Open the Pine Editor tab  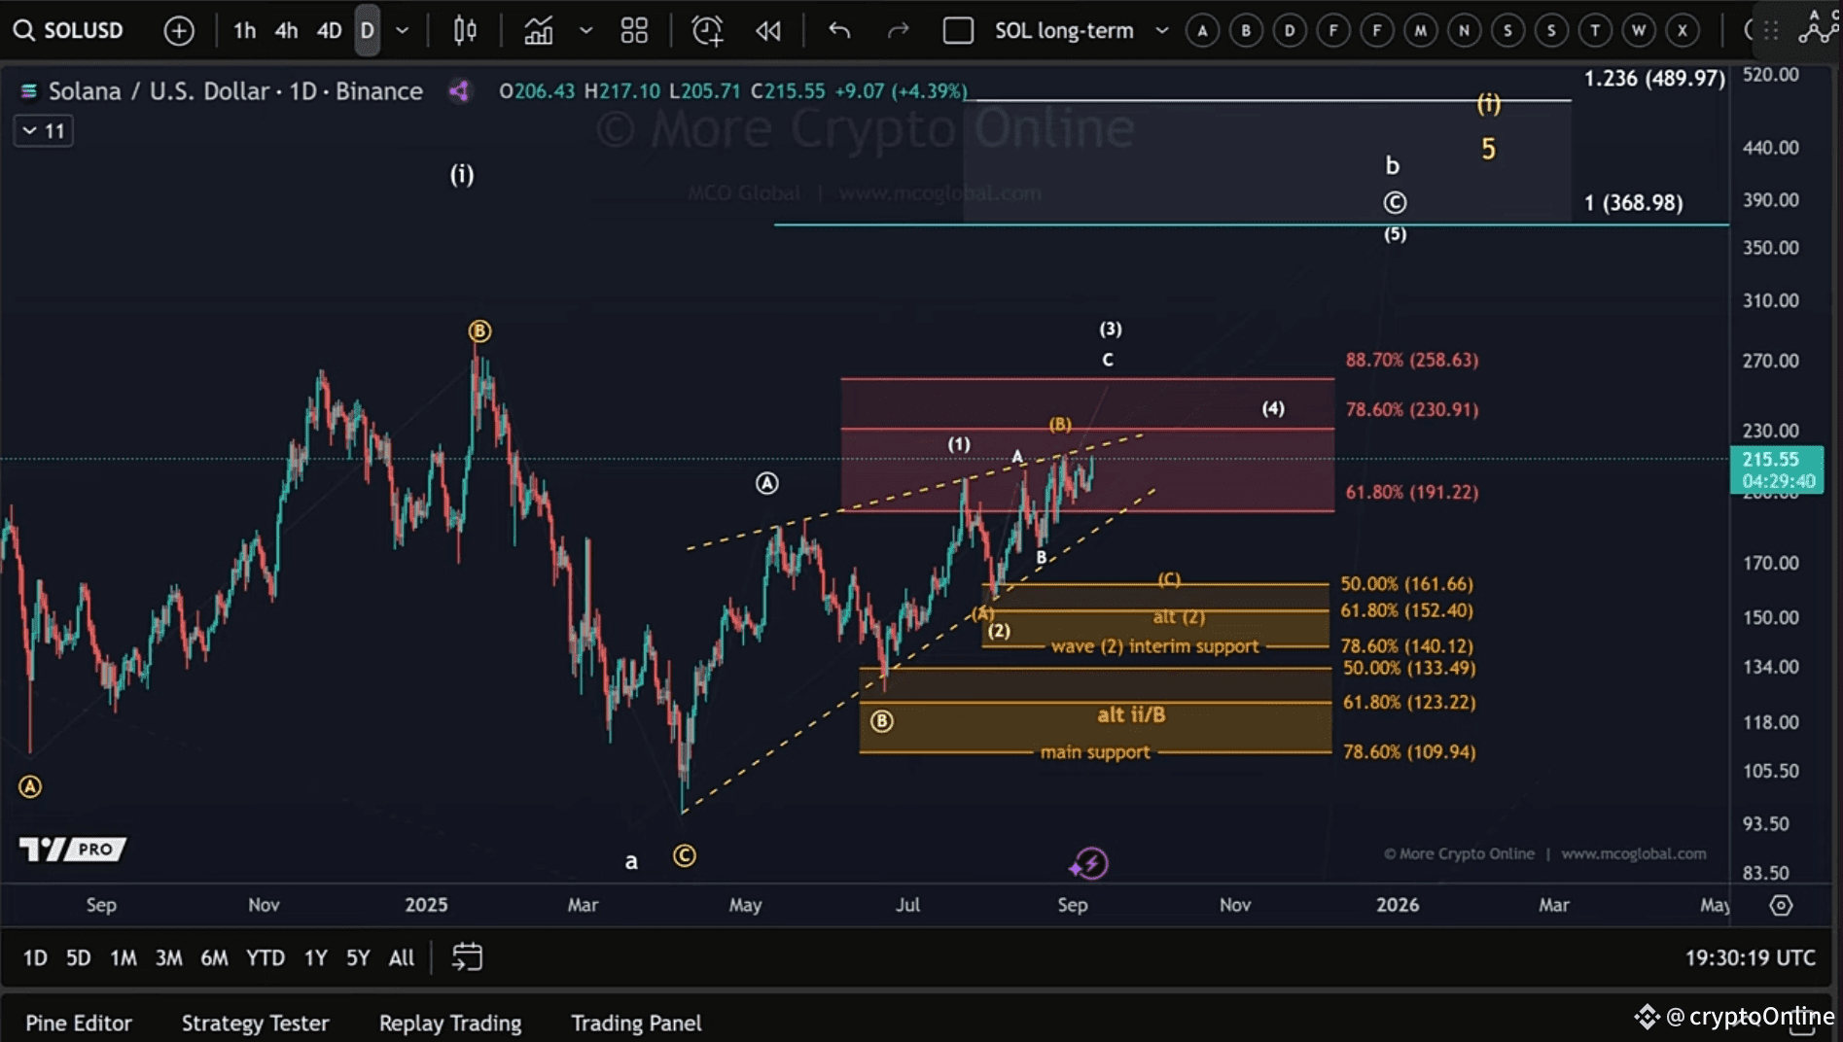click(79, 1024)
